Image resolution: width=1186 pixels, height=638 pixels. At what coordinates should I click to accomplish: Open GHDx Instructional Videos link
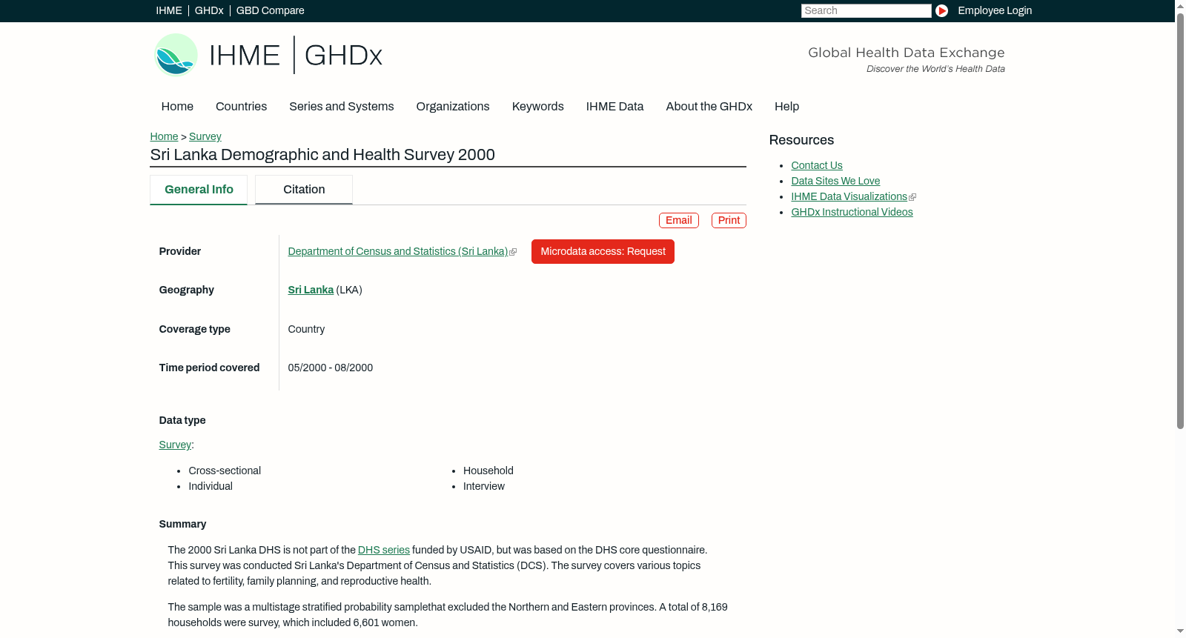pyautogui.click(x=852, y=213)
